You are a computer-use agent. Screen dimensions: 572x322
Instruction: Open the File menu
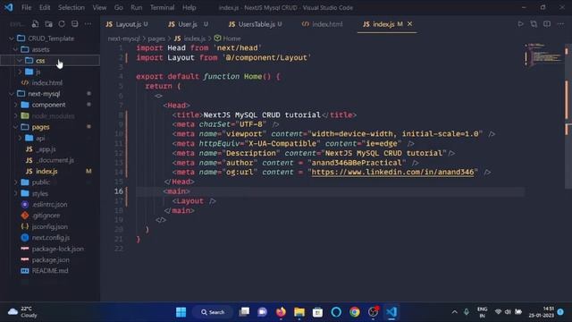coord(26,7)
